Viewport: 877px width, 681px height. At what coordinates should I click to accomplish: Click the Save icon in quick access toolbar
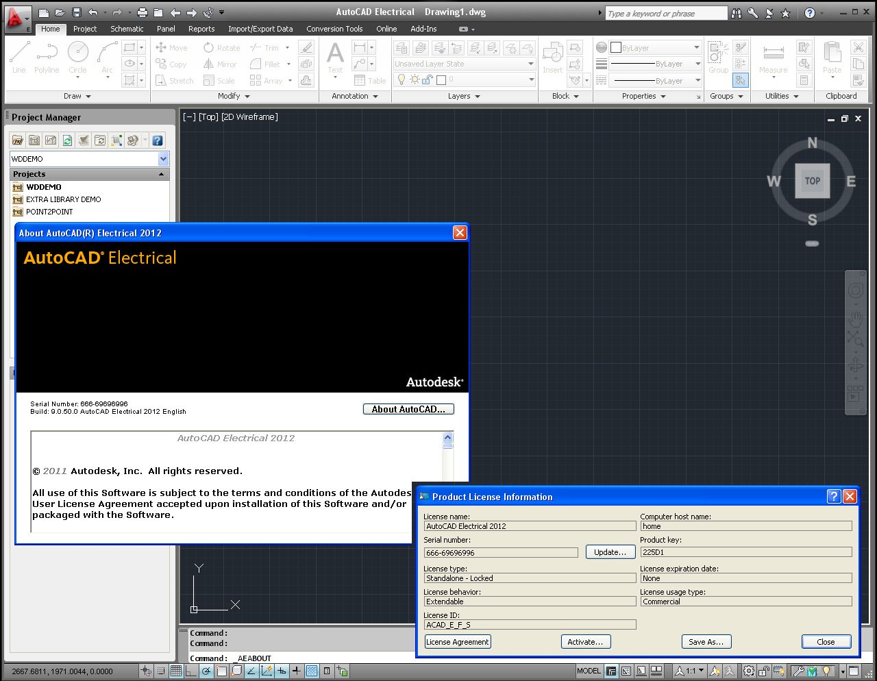(76, 12)
